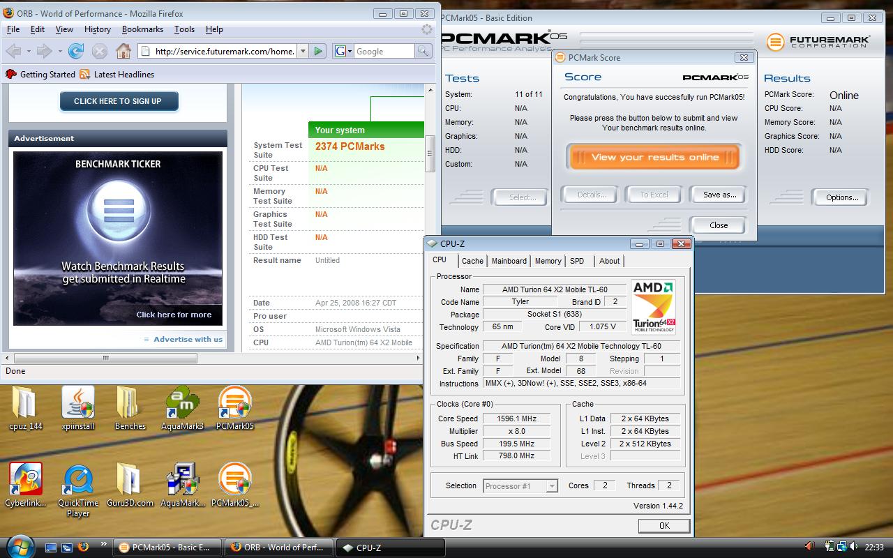Click the search magnifier icon in Firefox
The height and width of the screenshot is (558, 893).
coord(423,51)
